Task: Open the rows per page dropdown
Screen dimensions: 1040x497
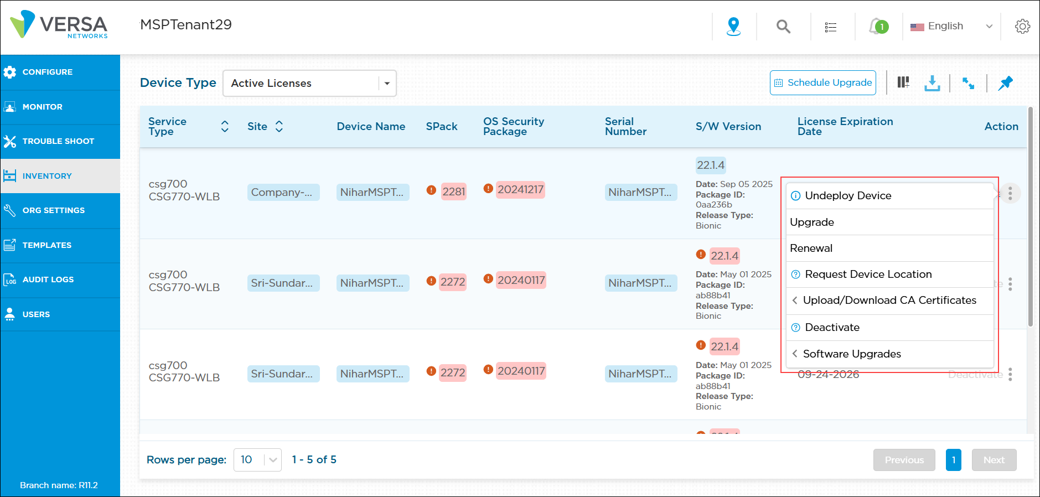Action: [x=257, y=460]
